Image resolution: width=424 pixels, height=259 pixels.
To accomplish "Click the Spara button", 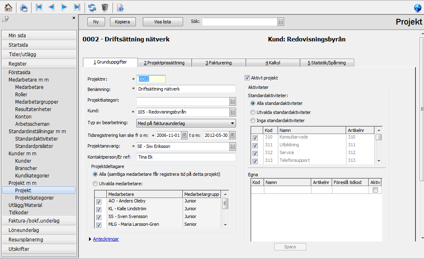I will pyautogui.click(x=290, y=247).
